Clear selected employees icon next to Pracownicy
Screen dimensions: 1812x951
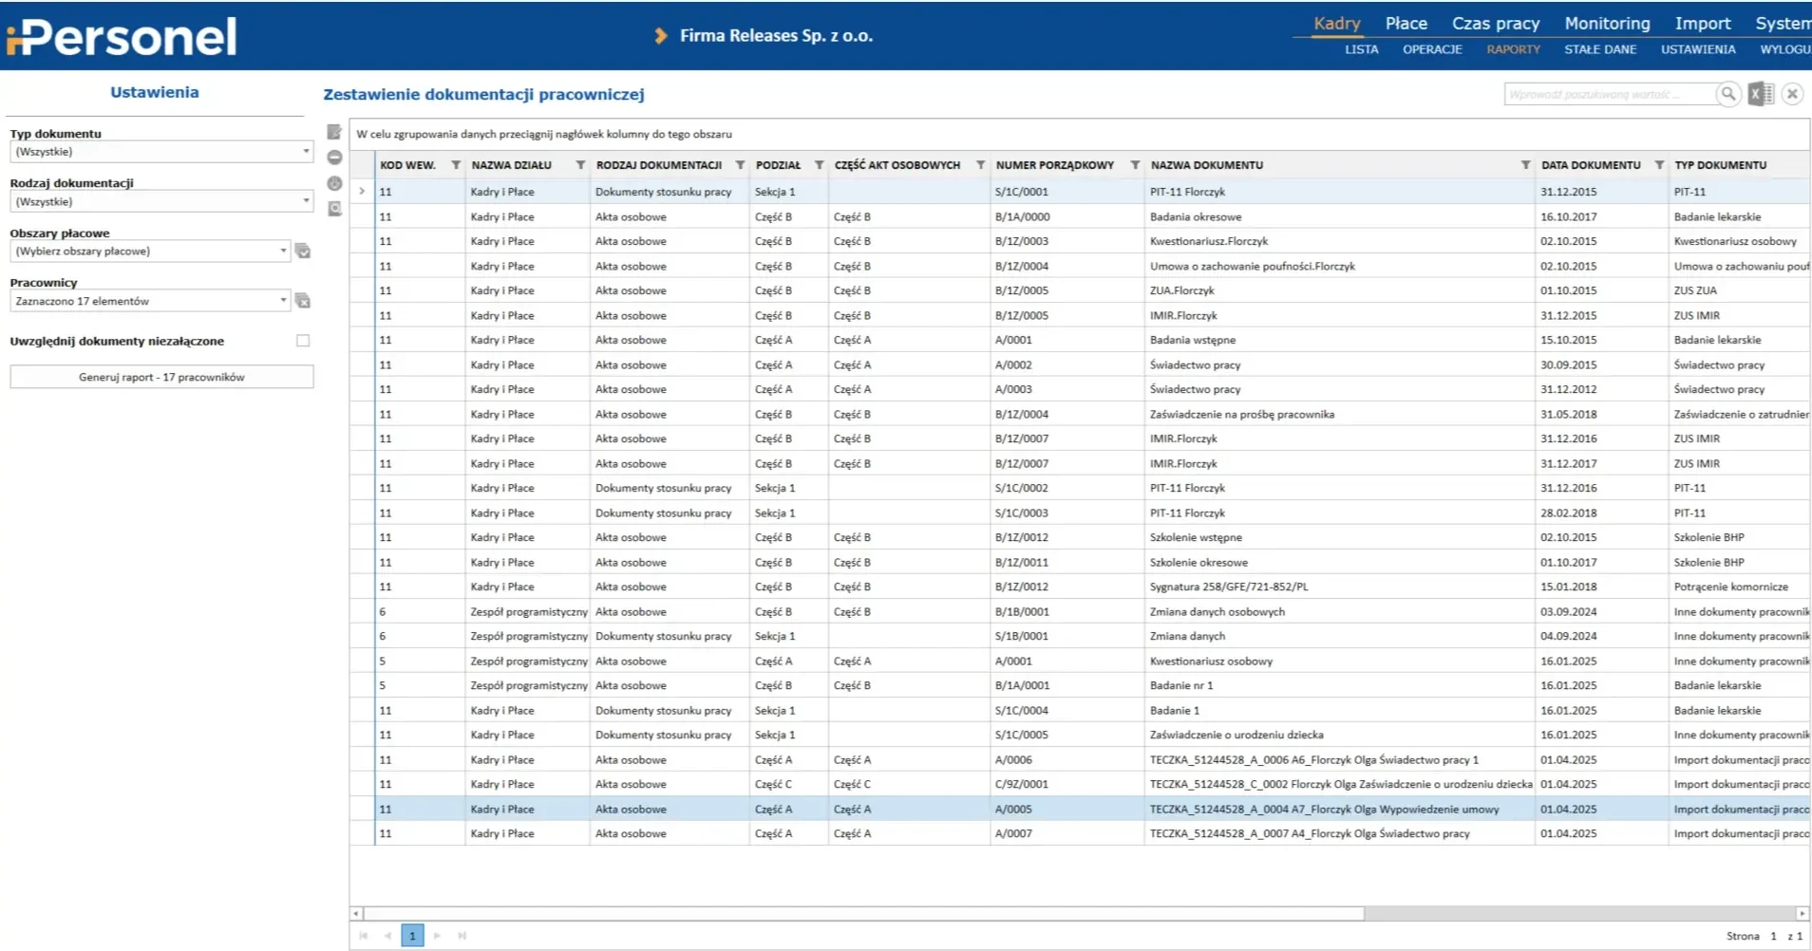pos(303,301)
